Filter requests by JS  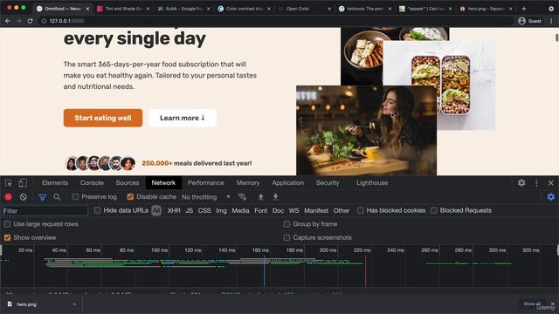coord(189,210)
